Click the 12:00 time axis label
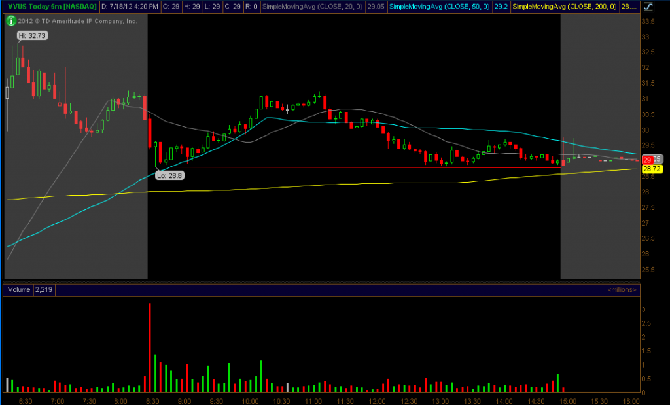 377,402
